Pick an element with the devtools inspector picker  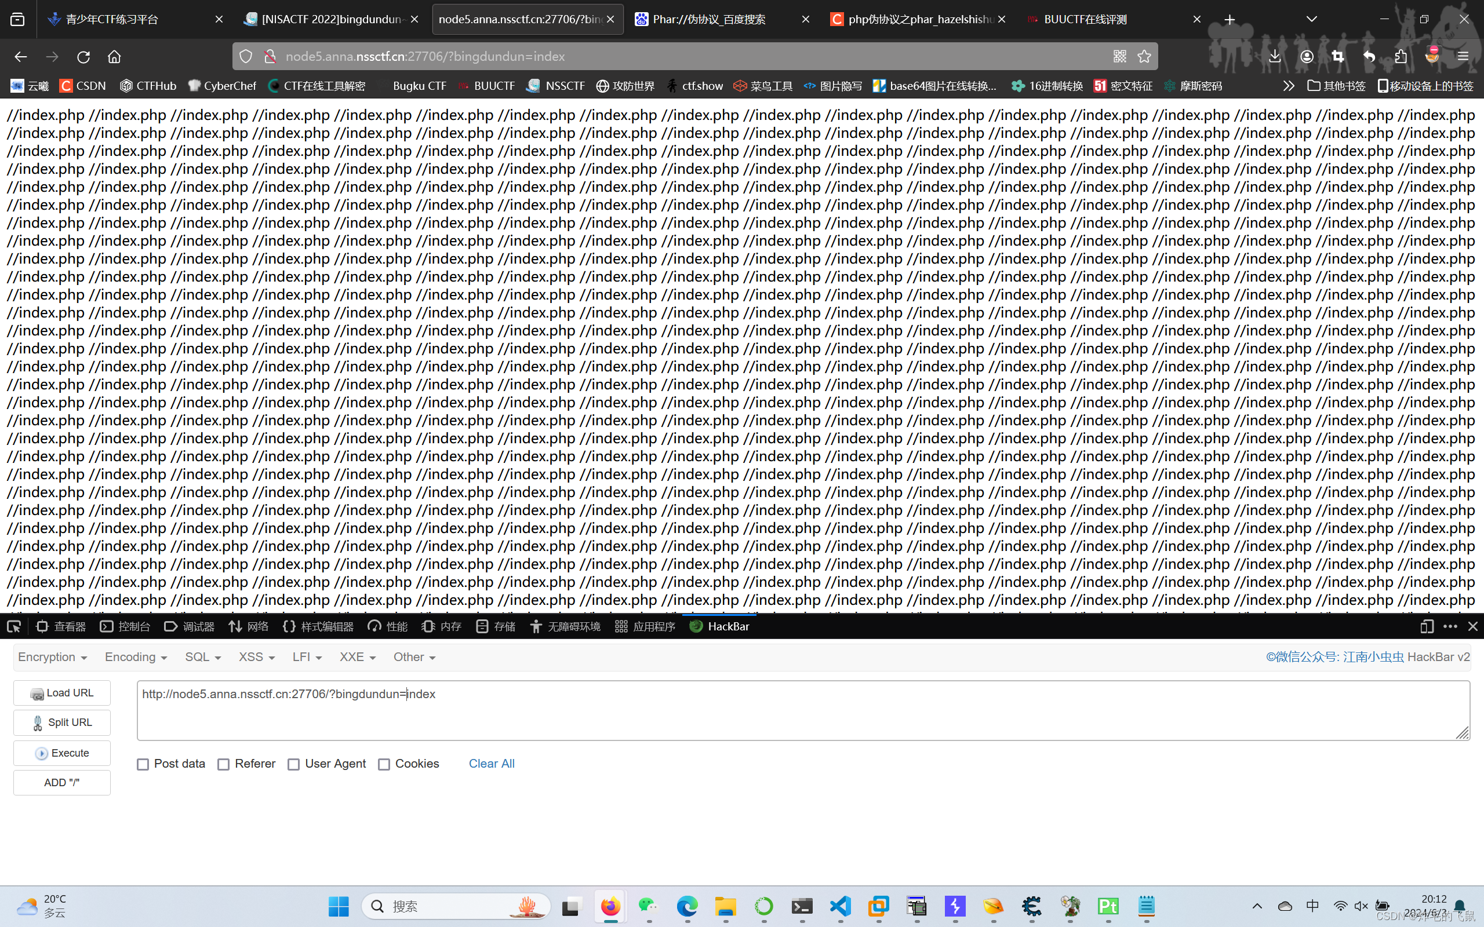(13, 626)
